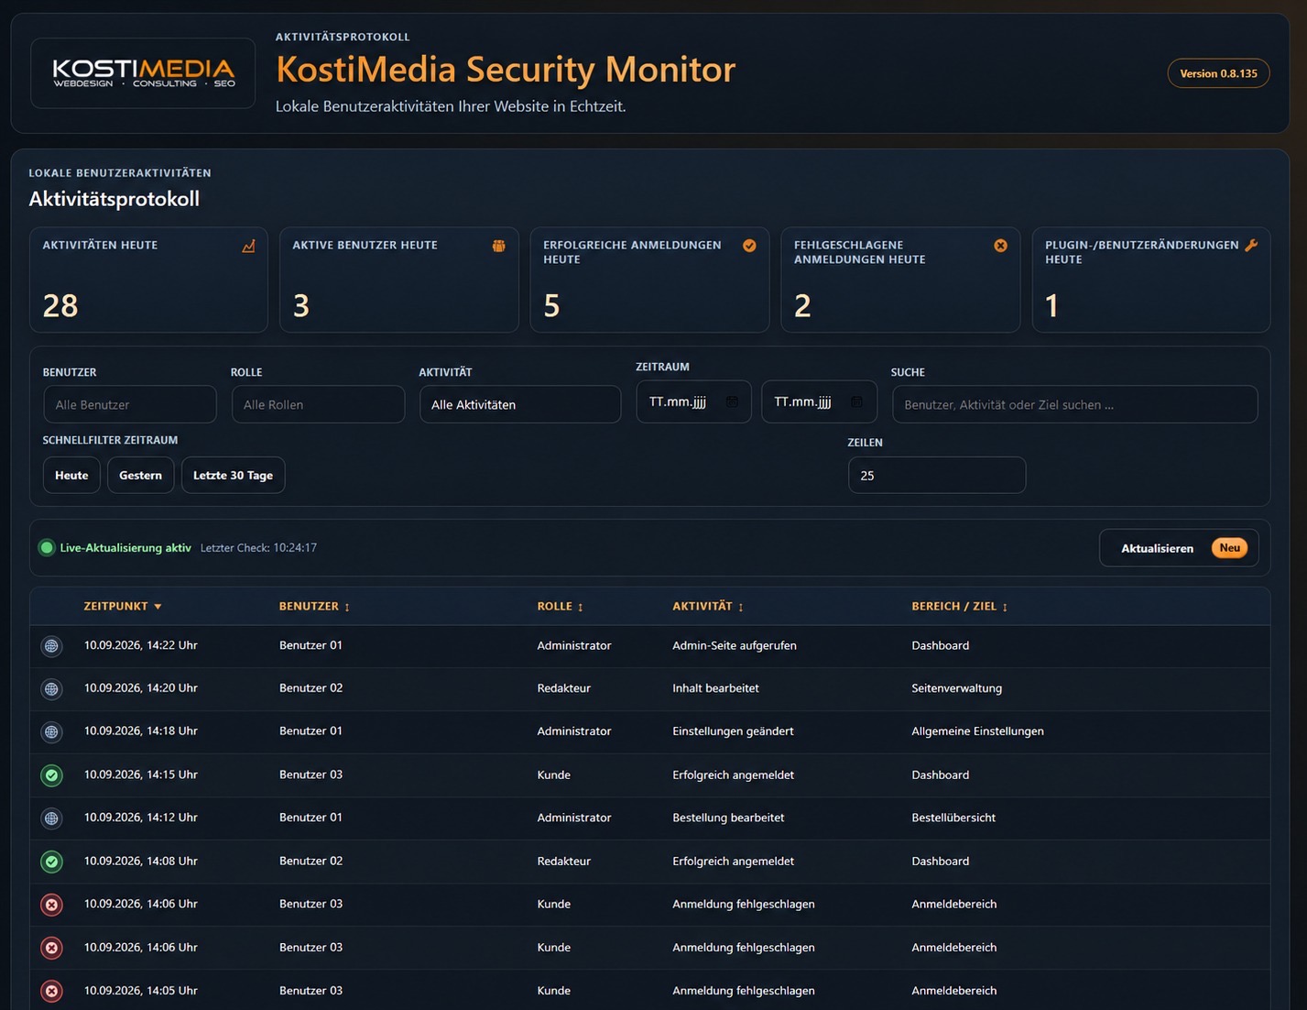The image size is (1307, 1010).
Task: Click the checkmark icon in Erfolgreiche Anmeldungen card
Action: 749,246
